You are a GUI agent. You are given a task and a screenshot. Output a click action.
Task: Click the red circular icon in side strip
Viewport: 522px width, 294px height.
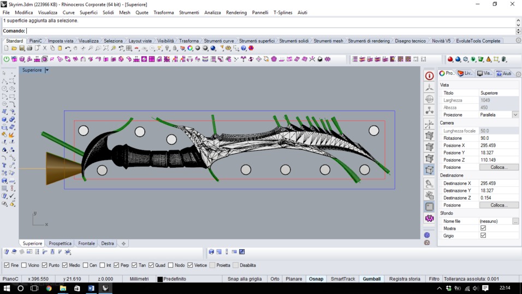430,75
